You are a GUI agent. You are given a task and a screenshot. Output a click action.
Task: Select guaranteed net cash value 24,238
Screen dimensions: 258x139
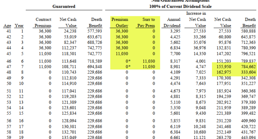70,31
